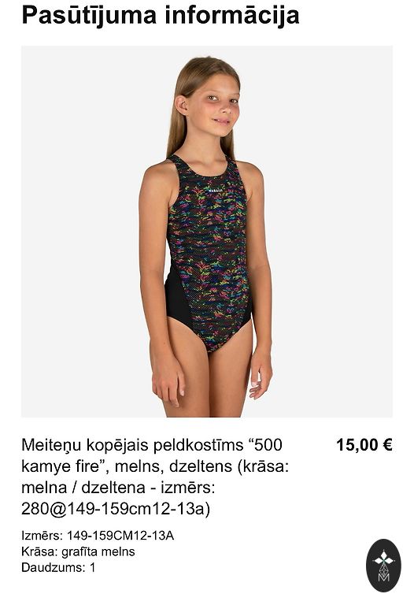Open the "Meiteņu kopējais peldkostīms" product link

click(x=155, y=477)
